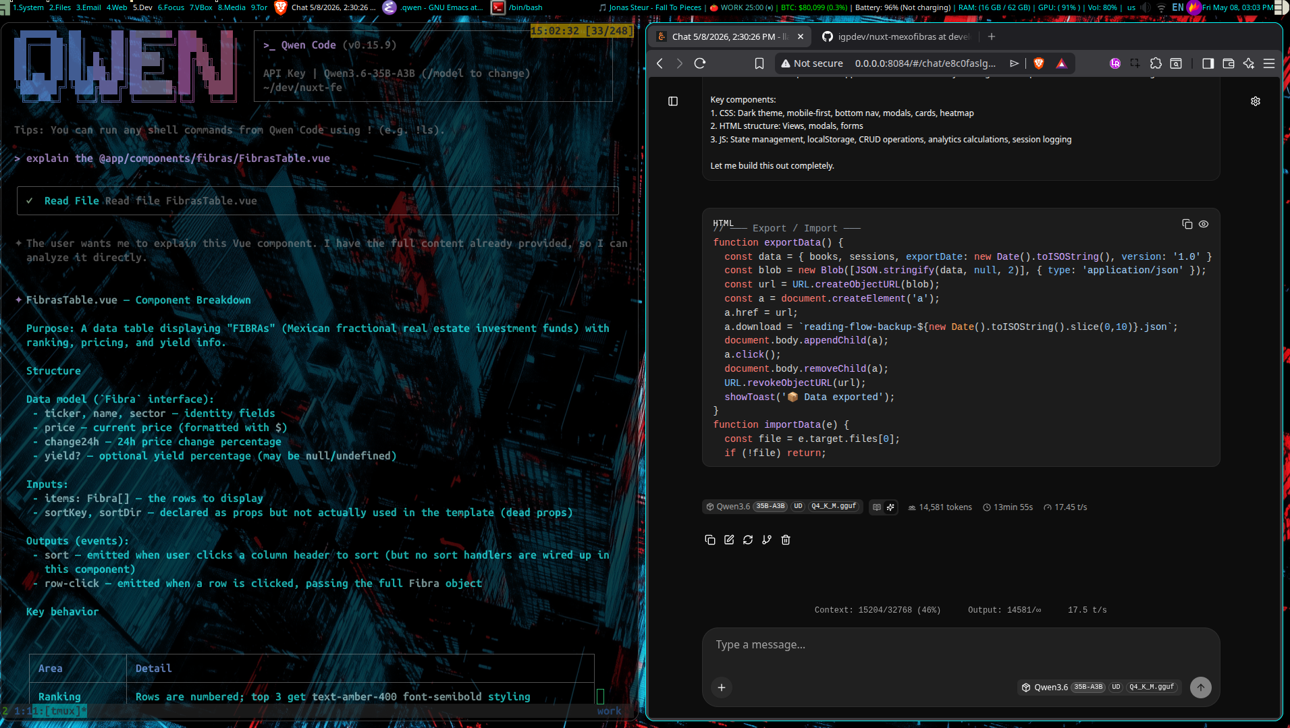Switch to workspace 6.Focus
The width and height of the screenshot is (1290, 728).
[171, 7]
